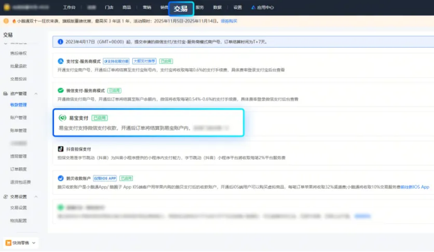Select 提现管理 in sidebar
Image resolution: width=434 pixels, height=252 pixels.
[x=19, y=156]
